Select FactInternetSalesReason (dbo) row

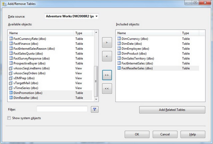pos(50,48)
